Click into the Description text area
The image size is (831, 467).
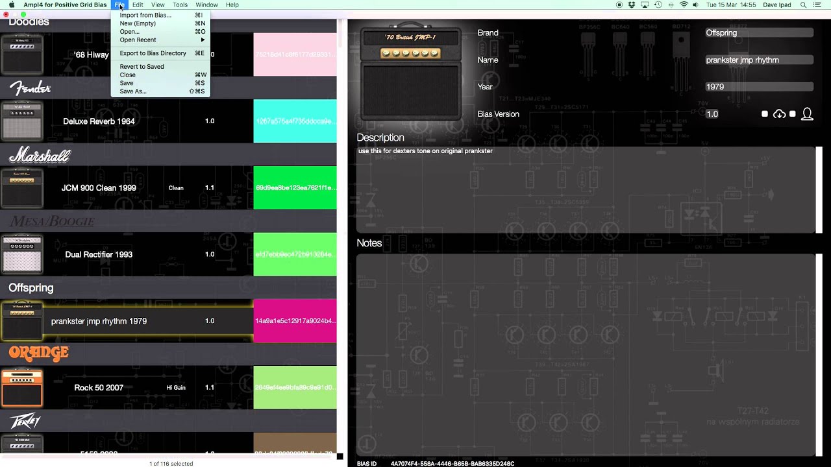click(586, 189)
